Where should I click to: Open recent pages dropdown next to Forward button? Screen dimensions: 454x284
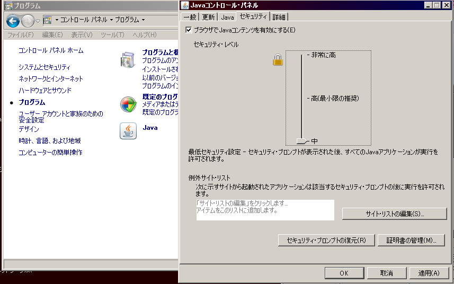38,21
